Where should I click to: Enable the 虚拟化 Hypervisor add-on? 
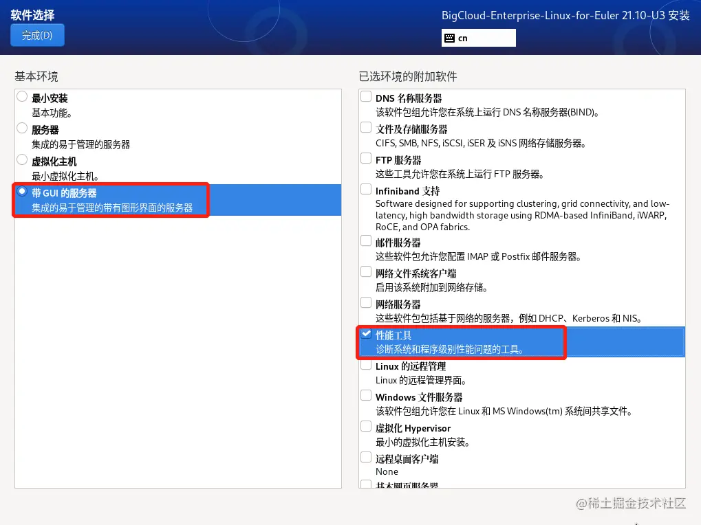(x=365, y=427)
